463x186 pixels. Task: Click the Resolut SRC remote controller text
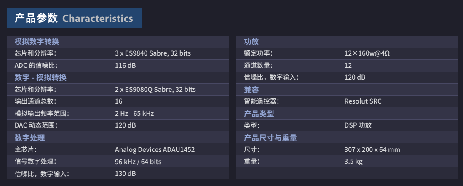363,101
